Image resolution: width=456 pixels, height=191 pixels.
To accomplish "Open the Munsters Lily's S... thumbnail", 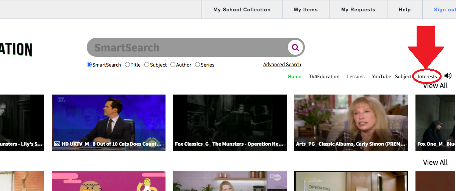I will tap(22, 123).
